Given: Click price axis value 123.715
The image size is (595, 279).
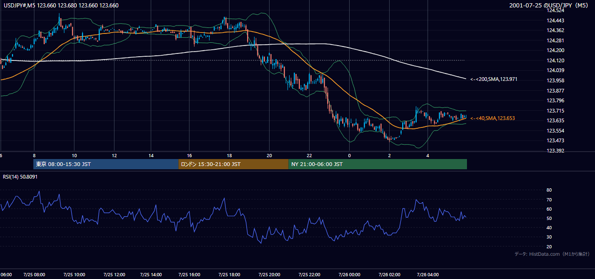Looking at the screenshot, I should click(555, 111).
